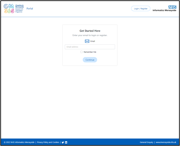The width and height of the screenshot is (180, 146).
Task: Open the General Enquiry link
Action: pyautogui.click(x=146, y=142)
